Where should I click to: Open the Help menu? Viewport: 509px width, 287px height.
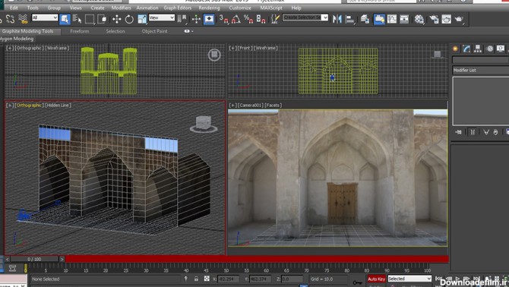pyautogui.click(x=296, y=8)
